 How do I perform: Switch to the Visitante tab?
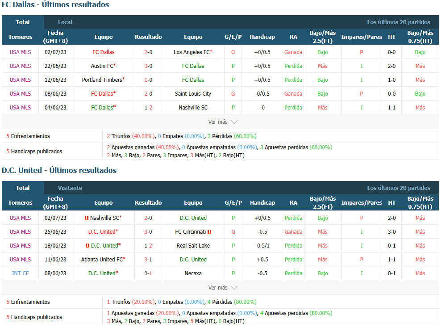(70, 188)
